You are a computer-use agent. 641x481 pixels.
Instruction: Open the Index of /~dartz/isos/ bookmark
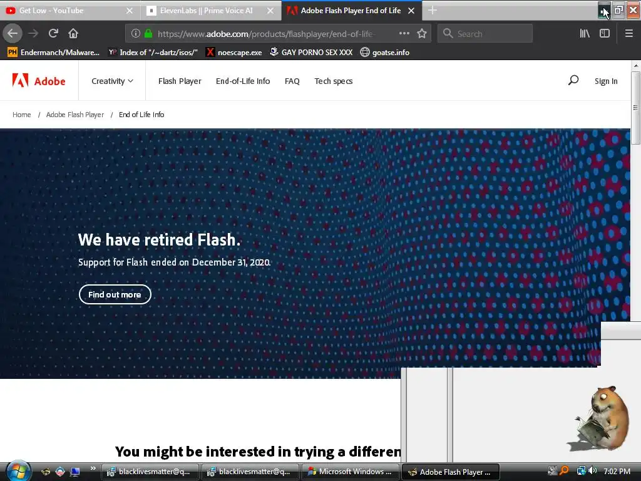point(153,53)
